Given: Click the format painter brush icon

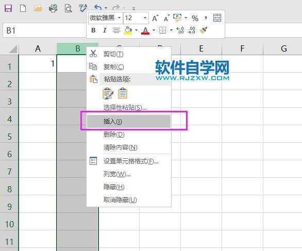Looking at the screenshot, I should tap(203, 30).
